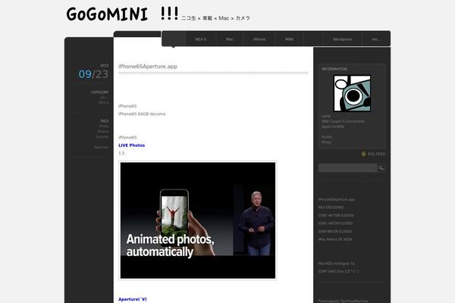Click the RSS FEED text link
Image resolution: width=455 pixels, height=303 pixels.
click(x=376, y=154)
